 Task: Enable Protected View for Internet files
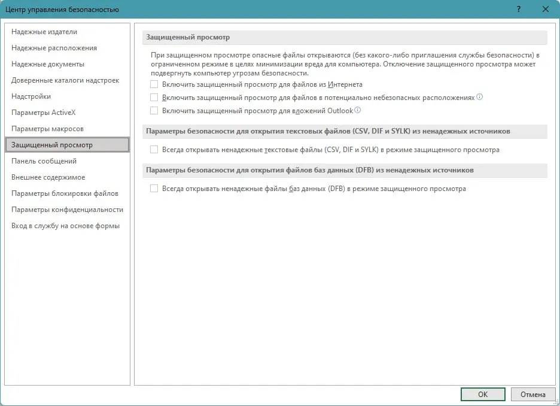154,84
